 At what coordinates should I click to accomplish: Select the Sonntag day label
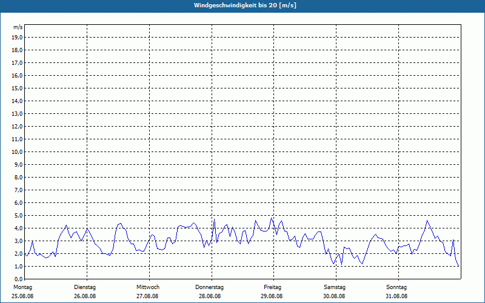pos(396,287)
